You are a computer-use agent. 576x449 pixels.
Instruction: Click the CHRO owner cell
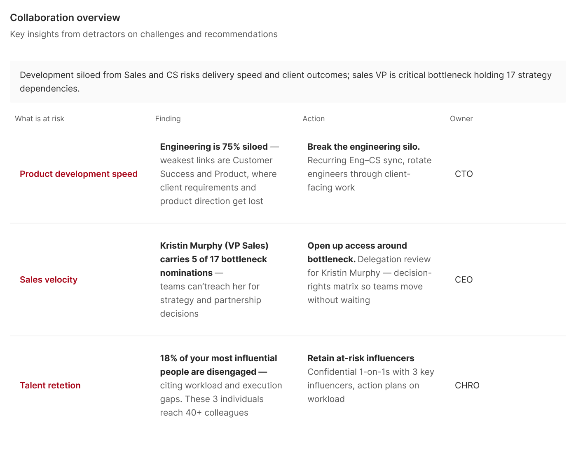[x=467, y=386]
